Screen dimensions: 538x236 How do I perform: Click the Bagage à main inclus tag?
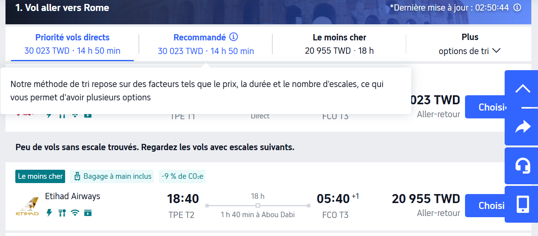point(112,176)
